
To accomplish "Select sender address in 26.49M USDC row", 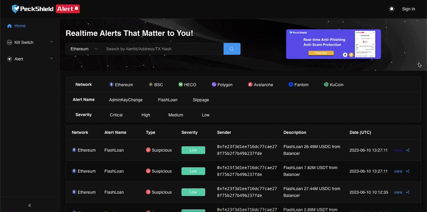I will click(x=247, y=150).
